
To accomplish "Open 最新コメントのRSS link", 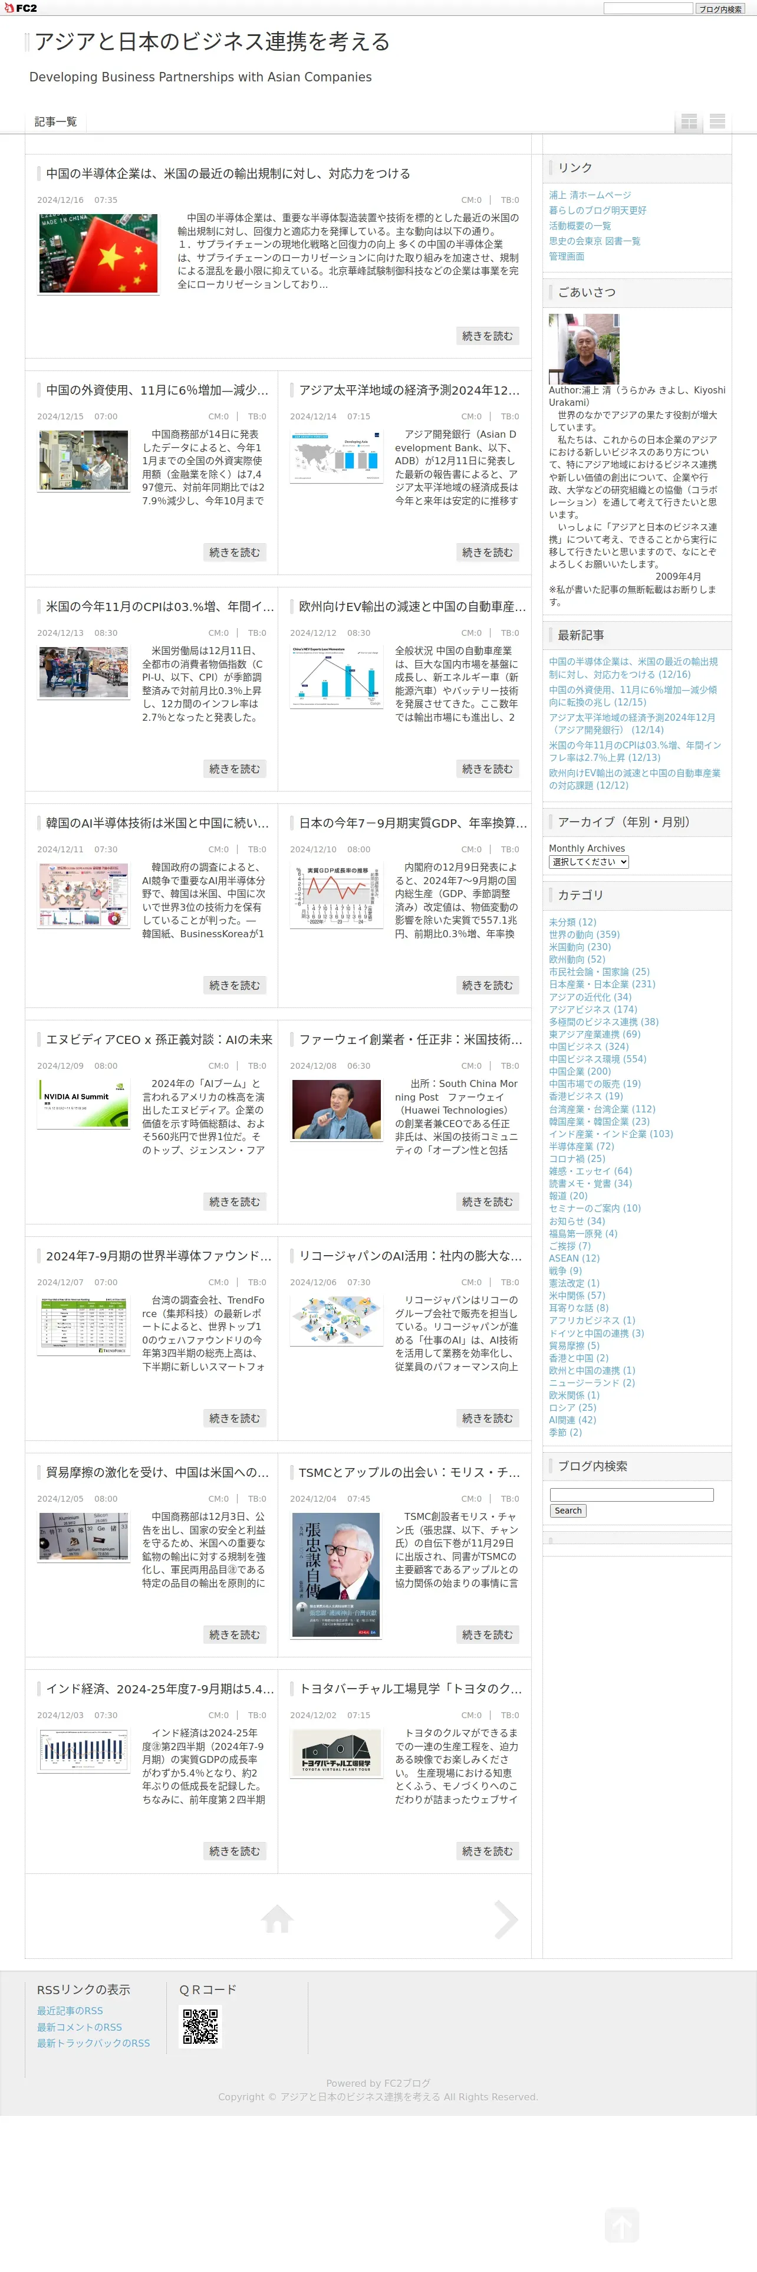I will pos(80,2027).
